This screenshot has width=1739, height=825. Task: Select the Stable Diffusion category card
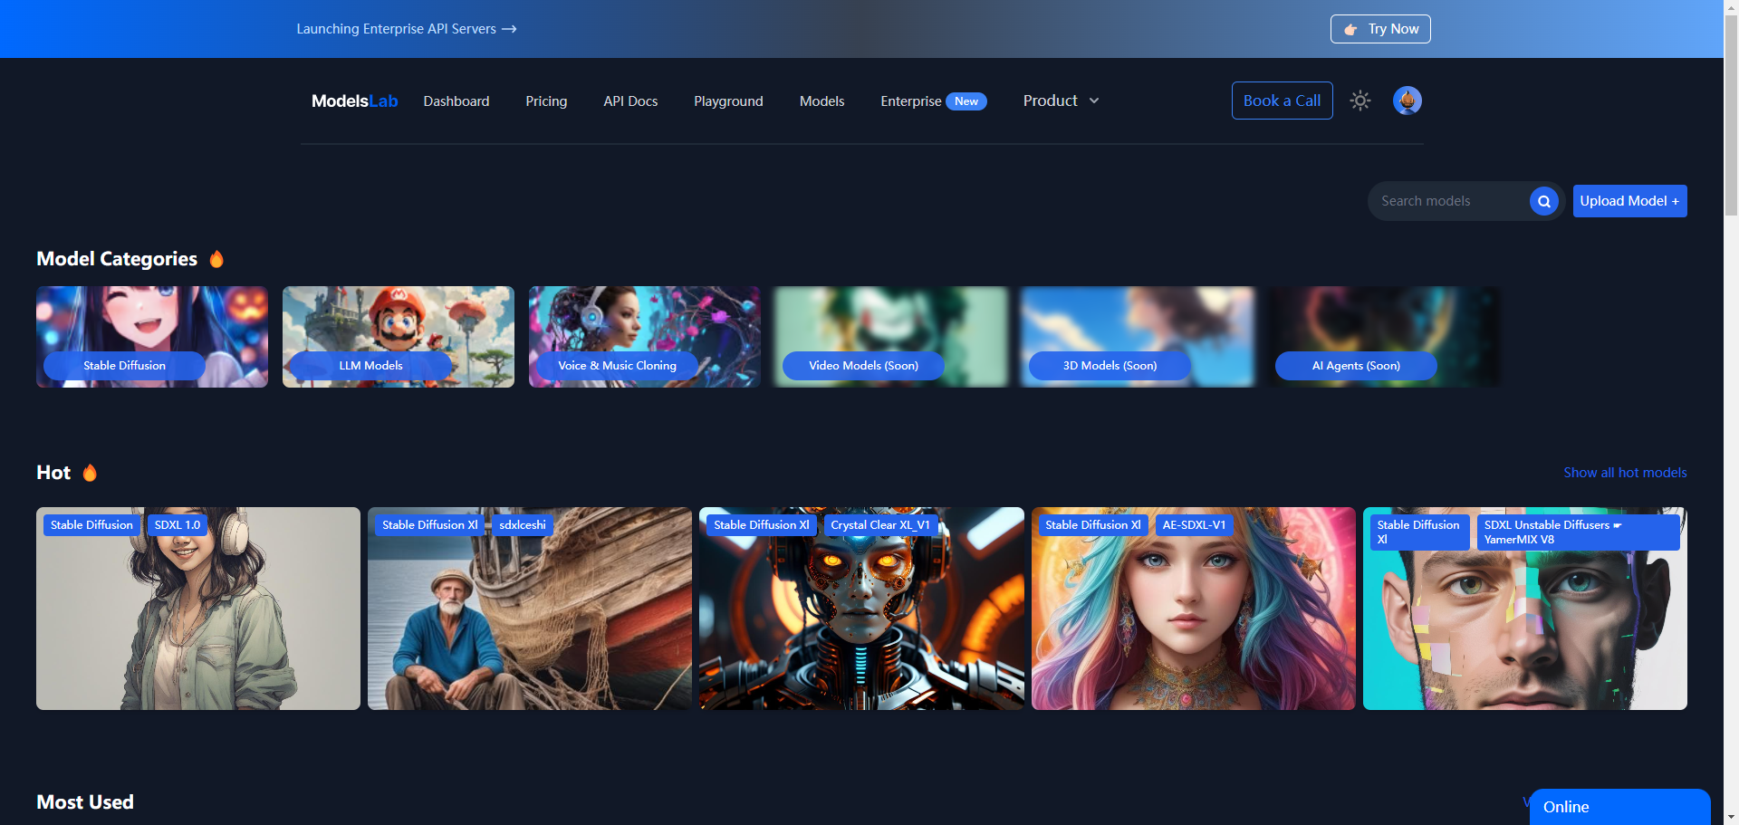click(152, 337)
